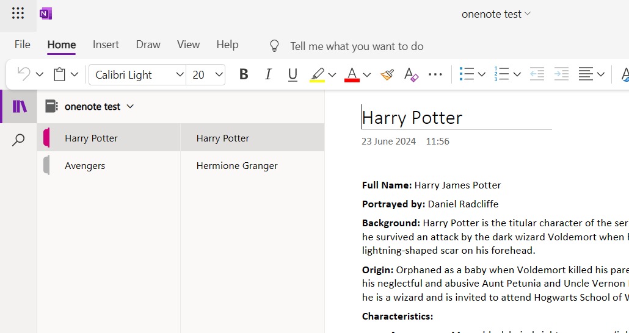The image size is (629, 333).
Task: Click the notebook icon beside onenote test
Action: coord(51,106)
